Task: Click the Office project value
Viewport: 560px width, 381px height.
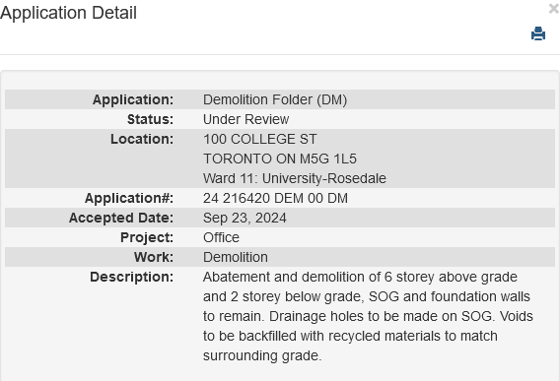Action: pos(221,237)
